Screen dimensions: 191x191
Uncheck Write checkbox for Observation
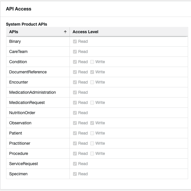[x=92, y=123]
